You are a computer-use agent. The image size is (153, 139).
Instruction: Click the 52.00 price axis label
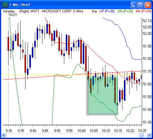click(147, 33)
